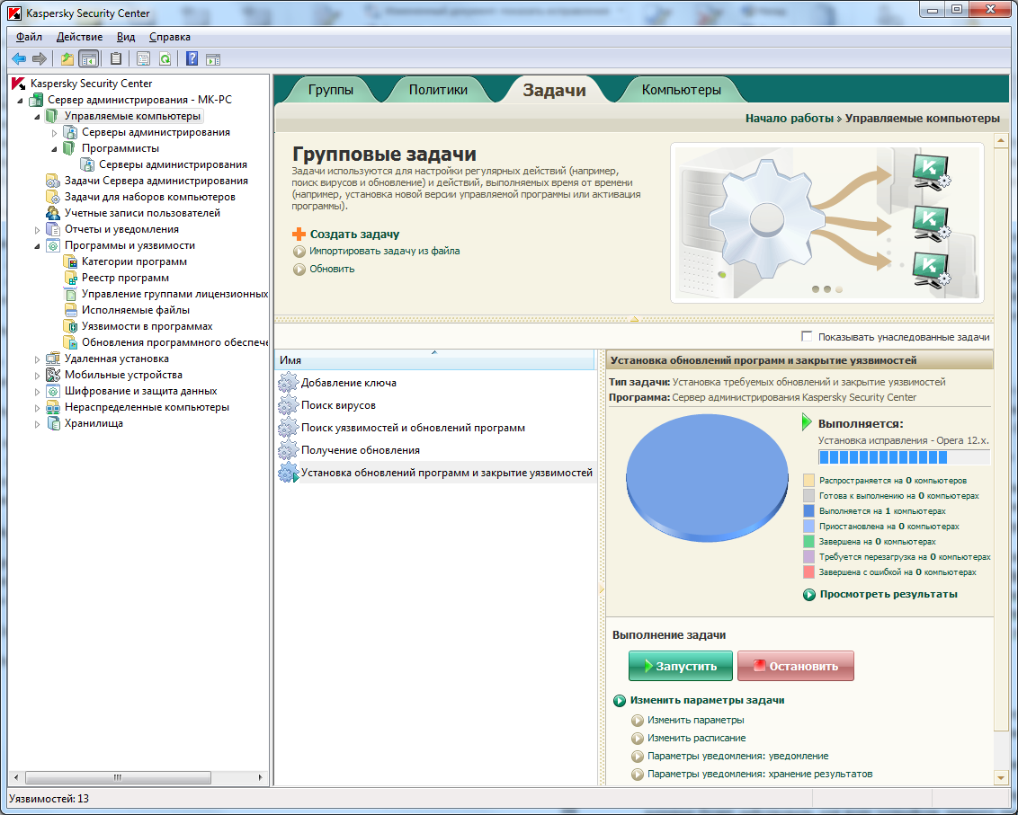Select Обновления программного обеспечения tree item

pos(174,342)
